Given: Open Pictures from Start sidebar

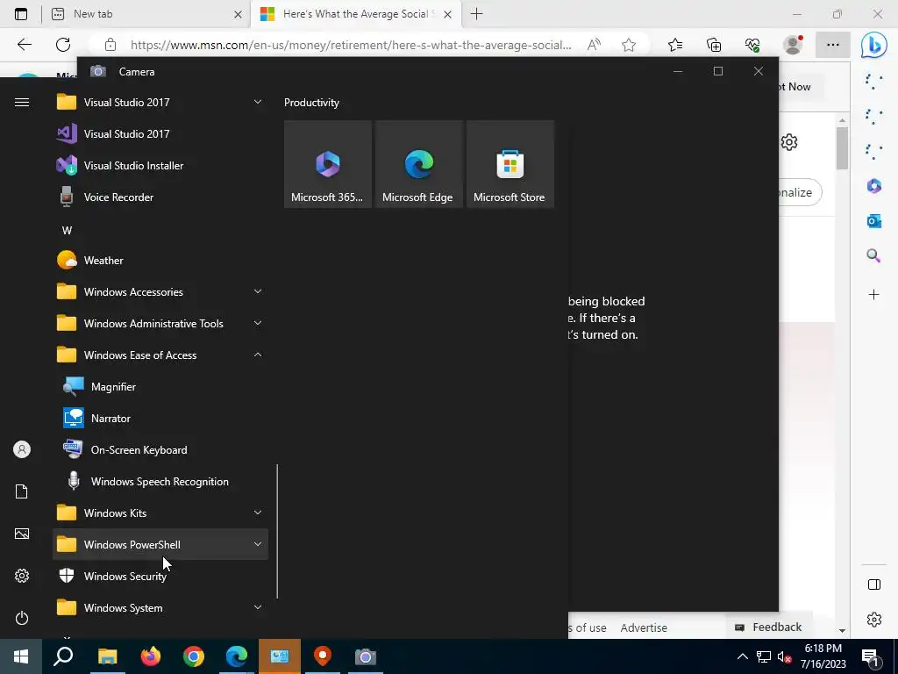Looking at the screenshot, I should [x=22, y=534].
